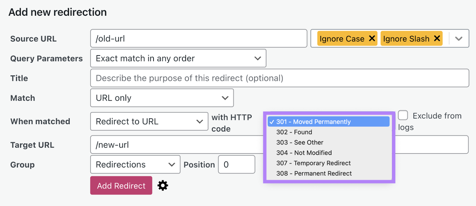This screenshot has height=206, width=476.
Task: Click the gear settings icon beside Add Redirect
Action: tap(163, 186)
